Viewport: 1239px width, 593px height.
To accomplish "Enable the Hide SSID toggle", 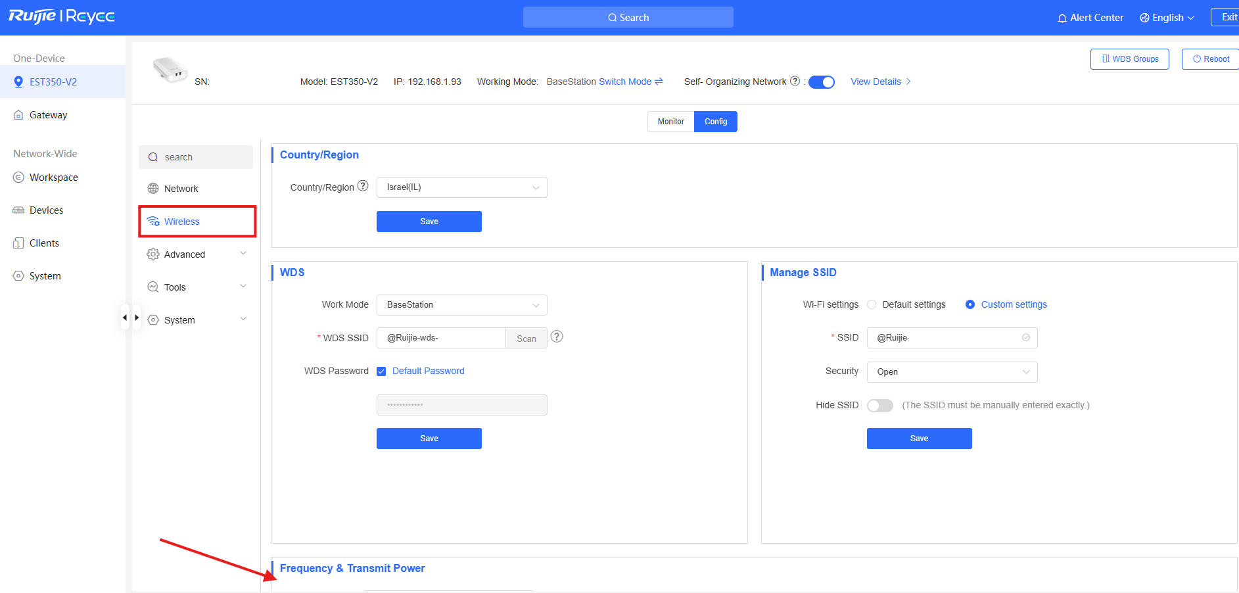I will [879, 406].
